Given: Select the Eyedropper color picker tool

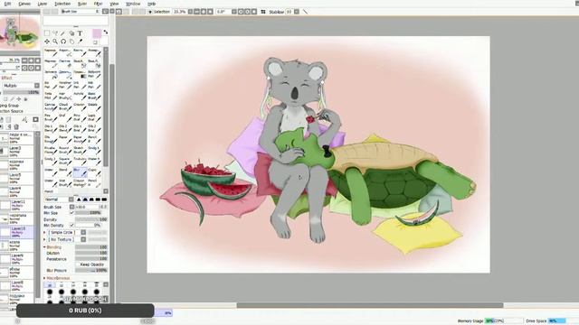Looking at the screenshot, I should point(81,42).
